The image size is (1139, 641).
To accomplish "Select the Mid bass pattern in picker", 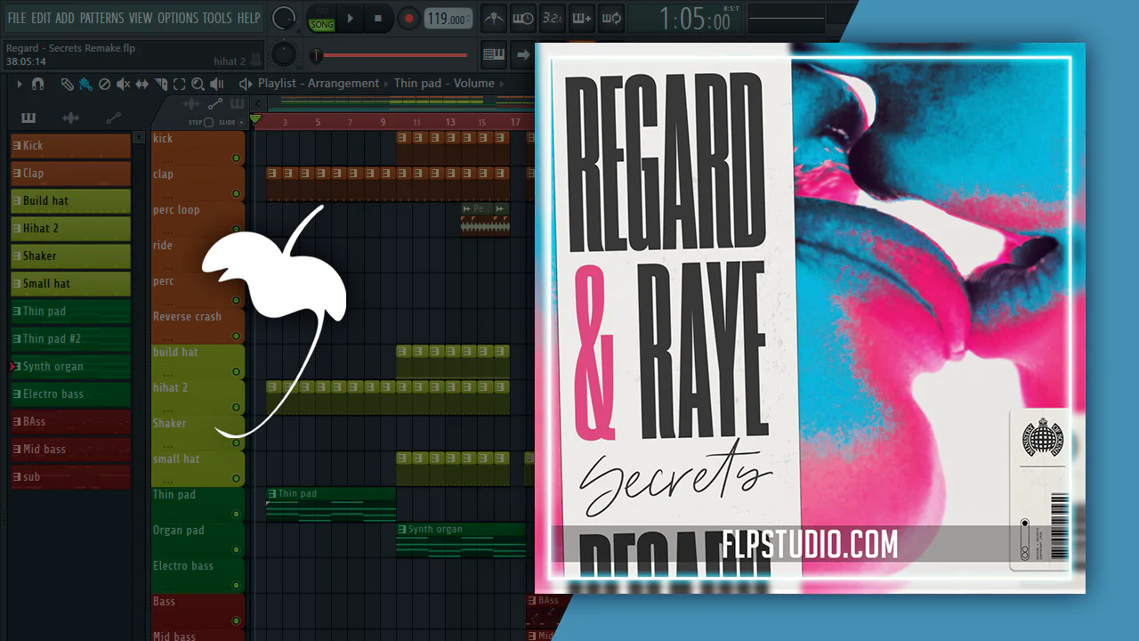I will [x=70, y=450].
